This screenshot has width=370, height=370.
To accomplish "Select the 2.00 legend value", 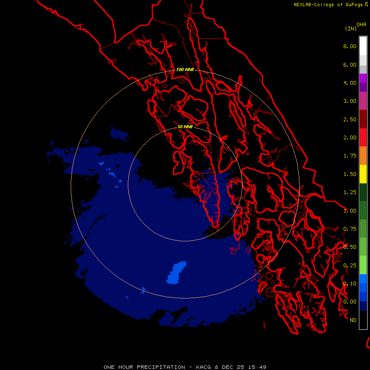I will 350,138.
